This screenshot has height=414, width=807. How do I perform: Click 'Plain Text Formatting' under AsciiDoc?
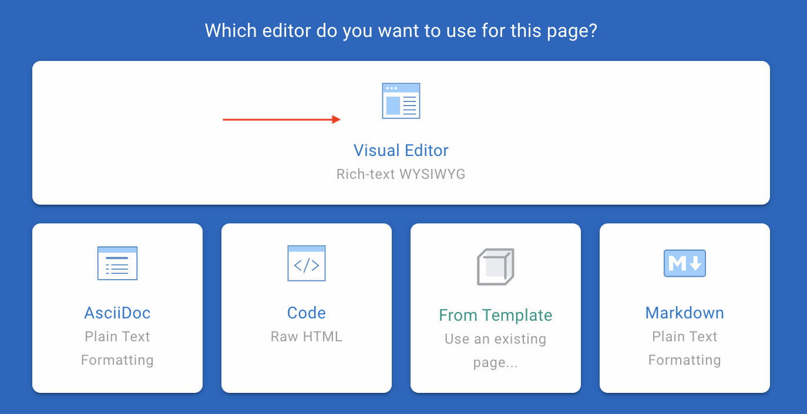pyautogui.click(x=117, y=348)
